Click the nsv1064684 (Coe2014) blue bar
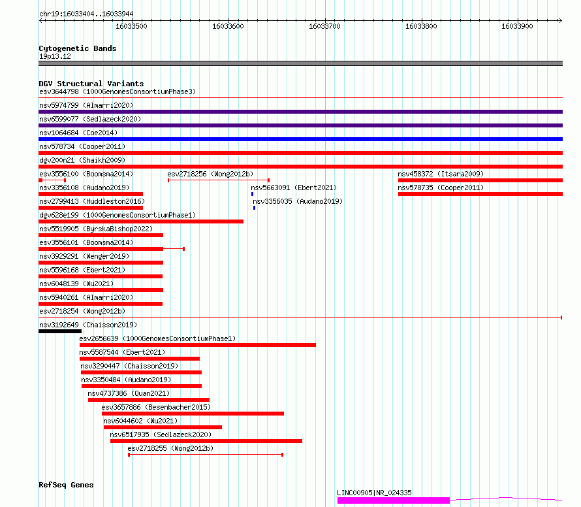 (x=300, y=139)
